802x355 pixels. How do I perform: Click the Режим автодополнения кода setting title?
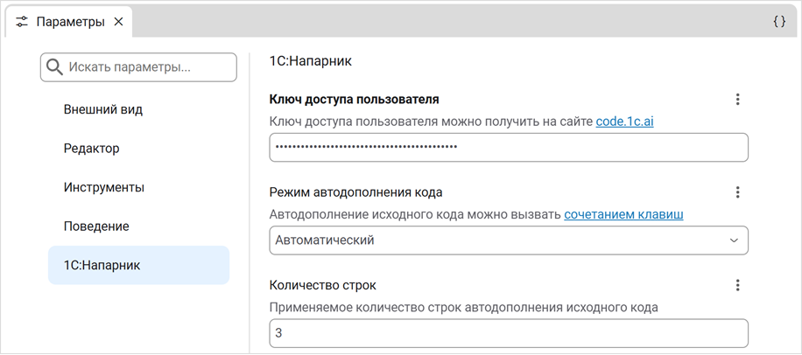356,192
